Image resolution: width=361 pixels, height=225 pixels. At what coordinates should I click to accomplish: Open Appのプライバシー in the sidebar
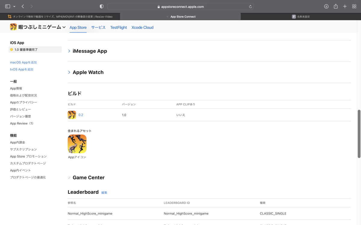pos(23,102)
